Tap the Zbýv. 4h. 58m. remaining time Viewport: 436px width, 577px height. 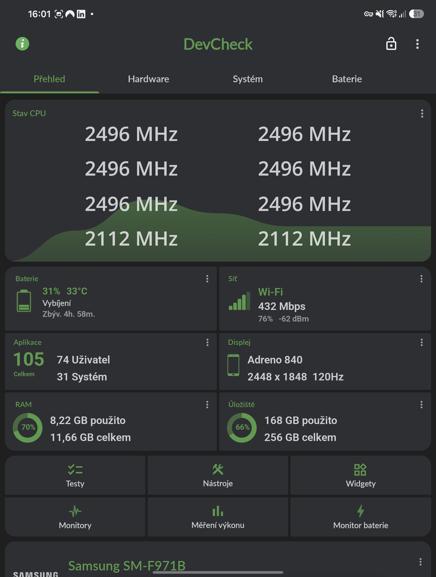[x=69, y=314]
